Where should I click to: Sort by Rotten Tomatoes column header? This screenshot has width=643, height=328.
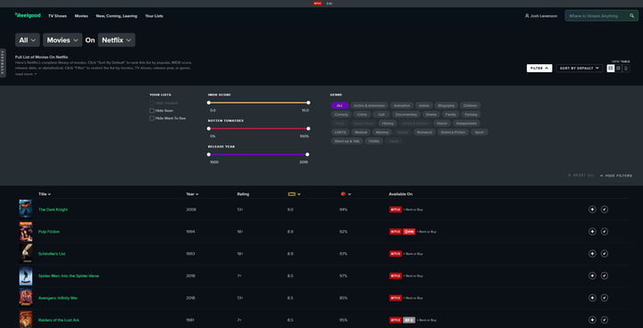click(x=346, y=194)
